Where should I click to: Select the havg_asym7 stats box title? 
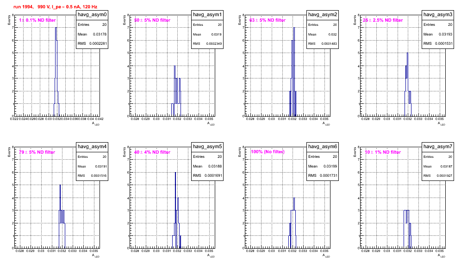point(438,146)
